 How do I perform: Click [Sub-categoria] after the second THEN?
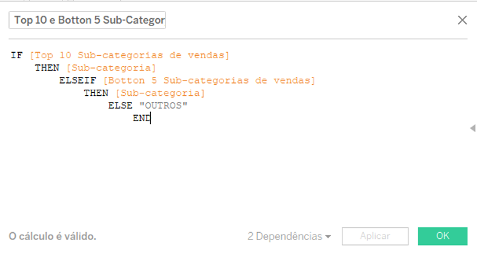pos(161,93)
